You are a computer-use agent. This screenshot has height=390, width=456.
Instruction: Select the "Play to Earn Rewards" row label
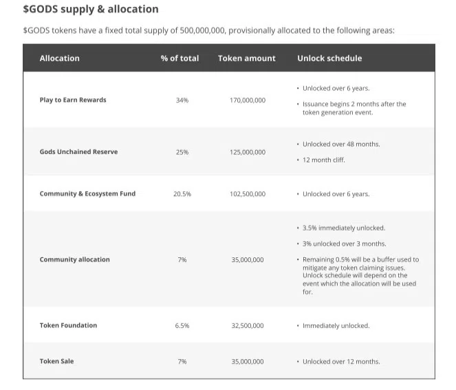coord(73,100)
